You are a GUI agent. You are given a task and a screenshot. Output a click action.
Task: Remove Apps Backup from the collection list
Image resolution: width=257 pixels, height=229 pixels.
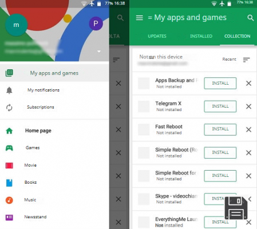click(x=248, y=83)
